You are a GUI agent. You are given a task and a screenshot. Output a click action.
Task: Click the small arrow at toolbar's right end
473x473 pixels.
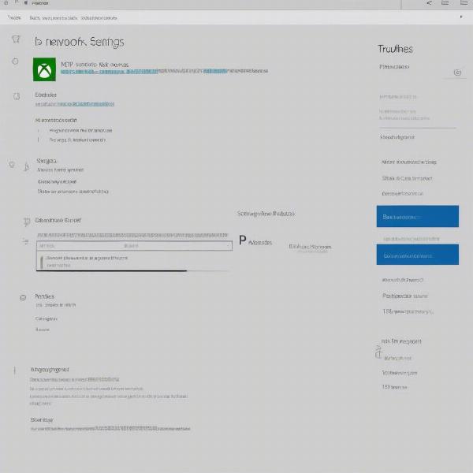click(461, 17)
